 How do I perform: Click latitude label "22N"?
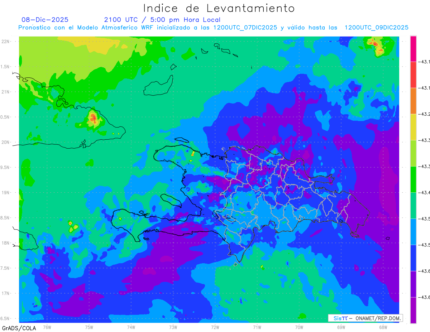click(6, 42)
